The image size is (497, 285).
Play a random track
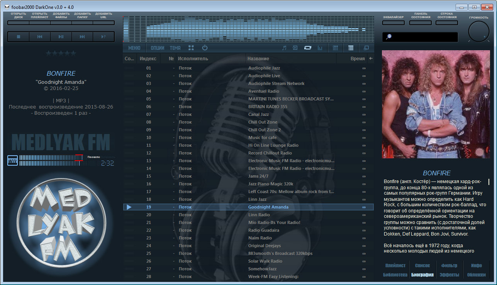(x=103, y=37)
